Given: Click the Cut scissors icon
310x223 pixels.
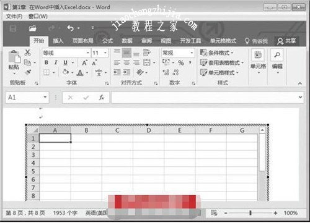Looking at the screenshot, I should [27, 53].
